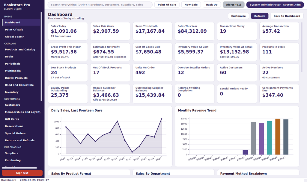The height and width of the screenshot is (182, 307).
Task: Select Out Of Stock Products card
Action: click(x=110, y=72)
